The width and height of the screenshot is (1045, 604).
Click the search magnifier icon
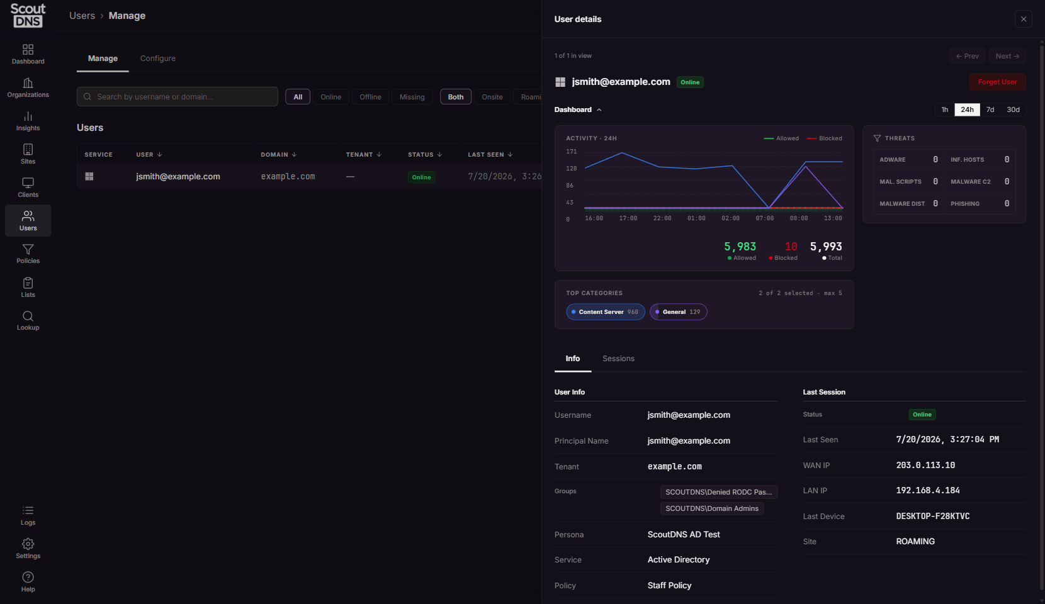pos(88,97)
